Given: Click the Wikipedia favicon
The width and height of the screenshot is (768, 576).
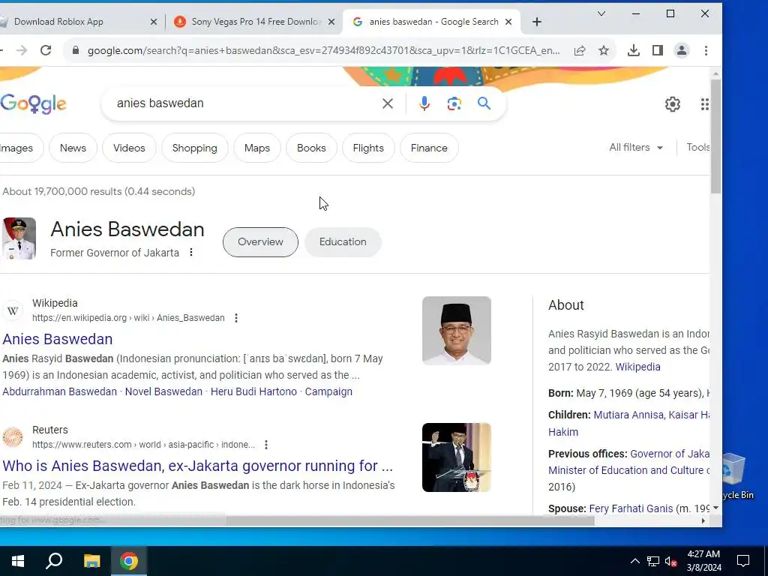Looking at the screenshot, I should pyautogui.click(x=13, y=310).
